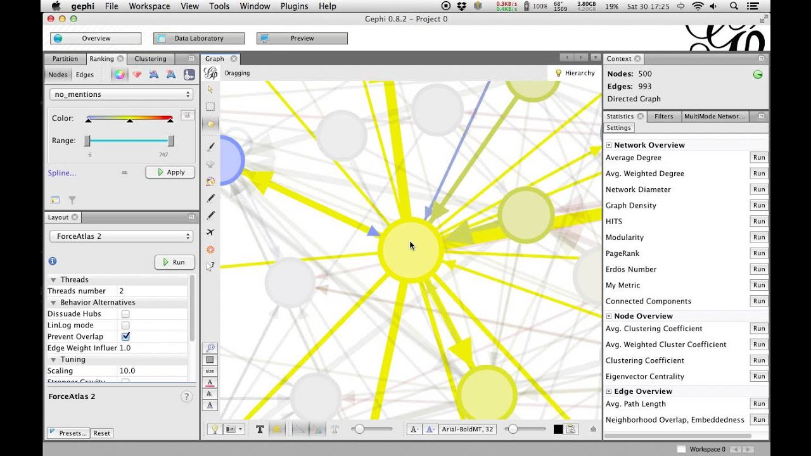Open the color gradient palette button

click(x=186, y=115)
